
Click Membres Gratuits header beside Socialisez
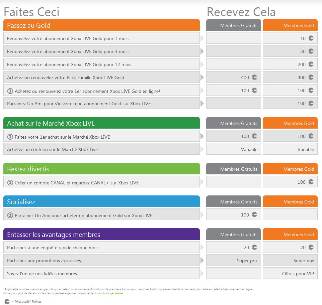[234, 201]
